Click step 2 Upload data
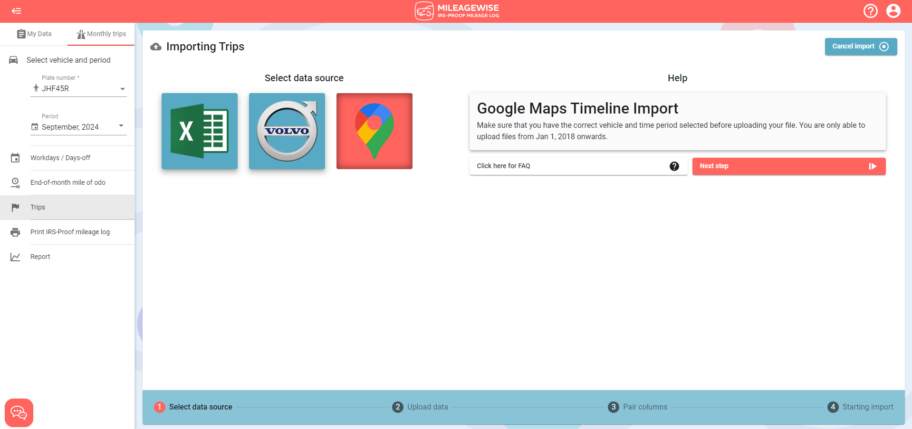912x429 pixels. 420,407
